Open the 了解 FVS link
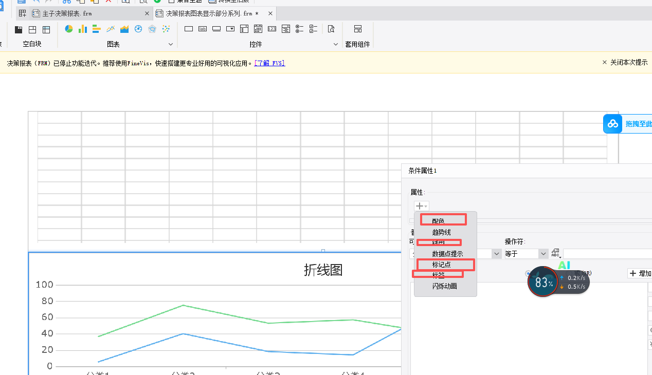Viewport: 652px width, 375px height. tap(269, 63)
